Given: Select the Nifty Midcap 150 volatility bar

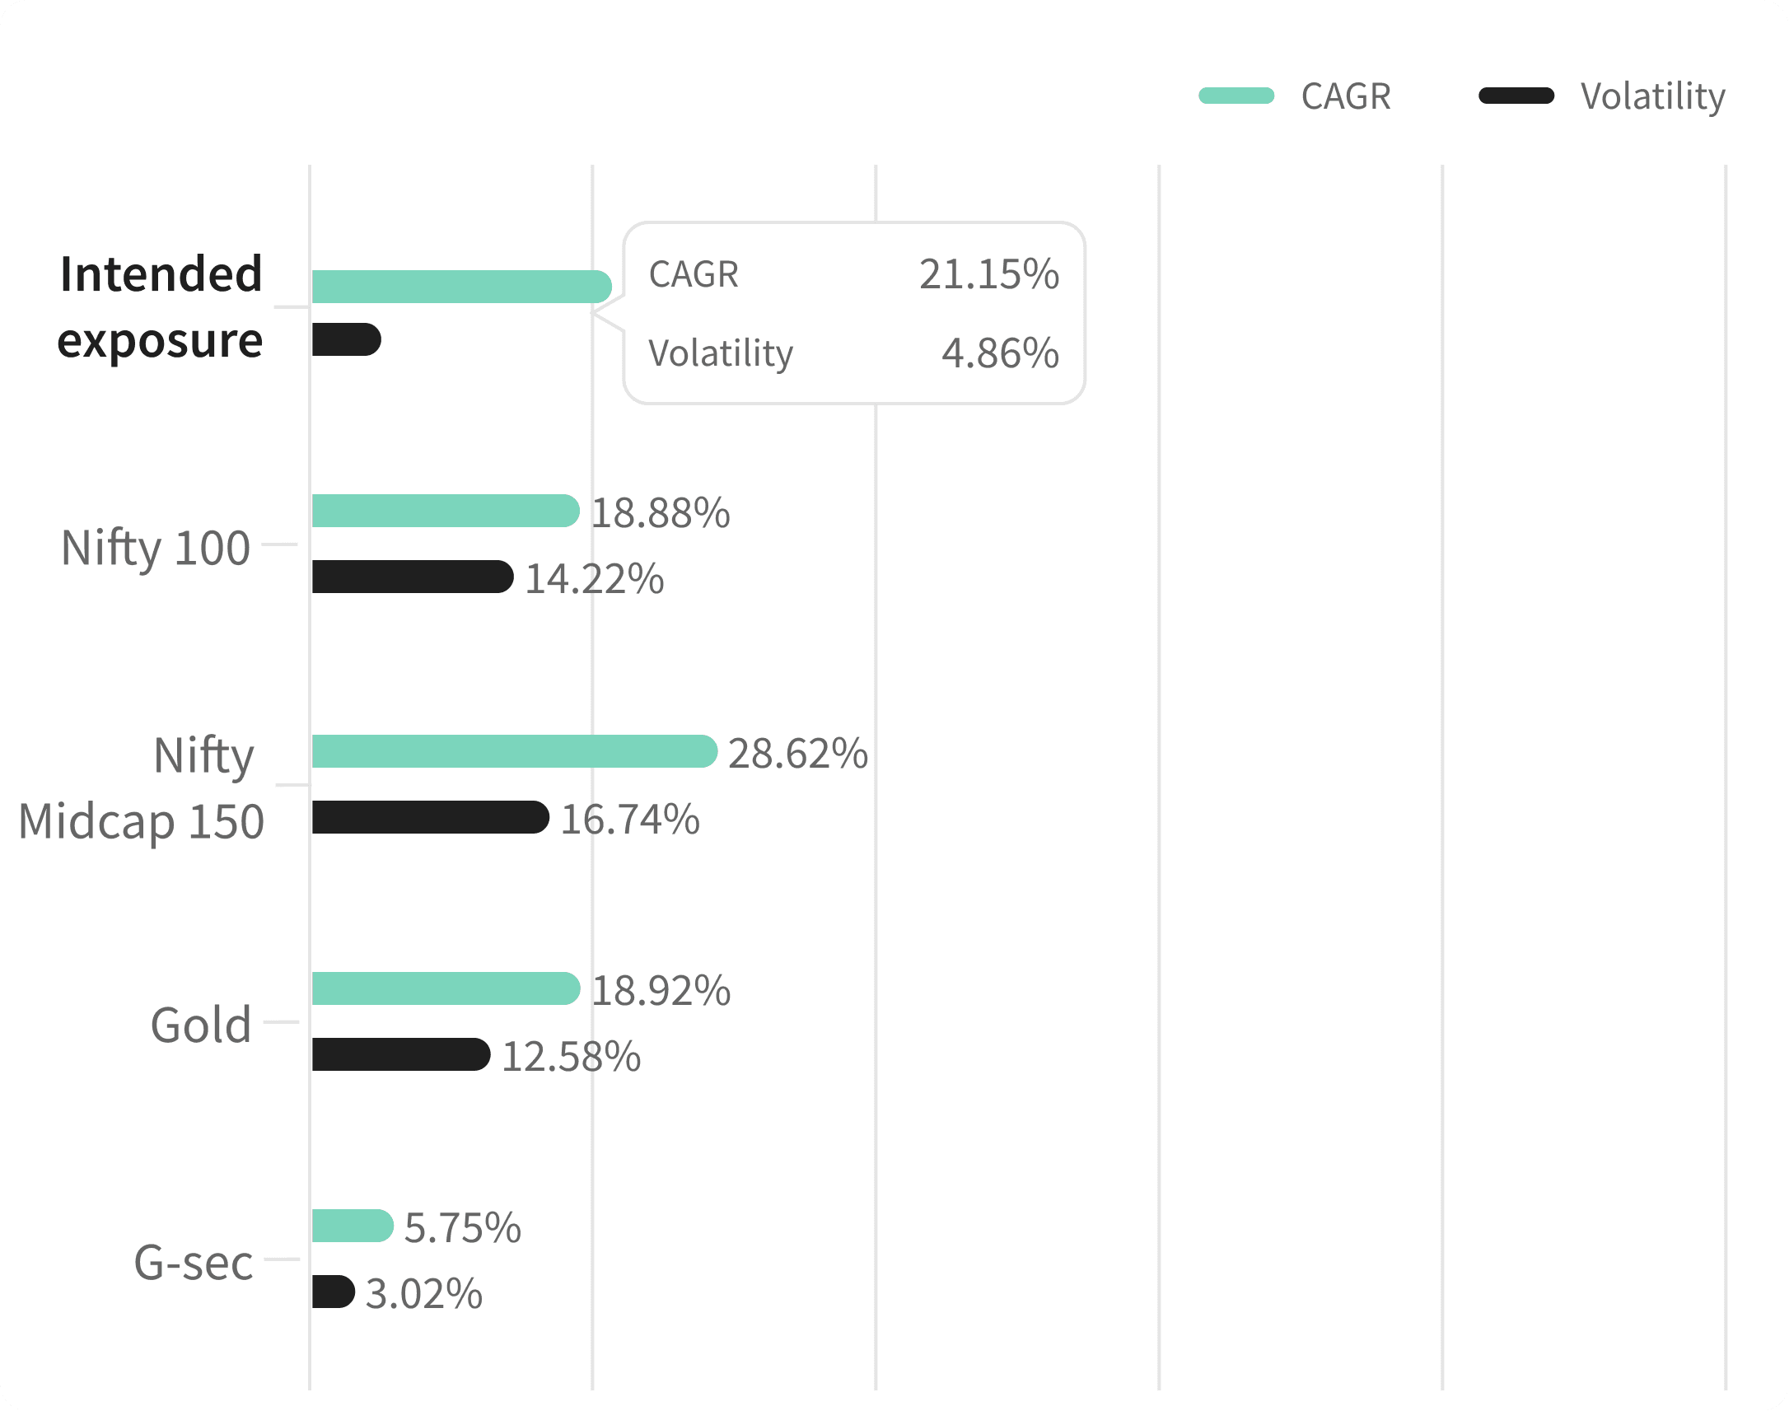Looking at the screenshot, I should (x=429, y=817).
